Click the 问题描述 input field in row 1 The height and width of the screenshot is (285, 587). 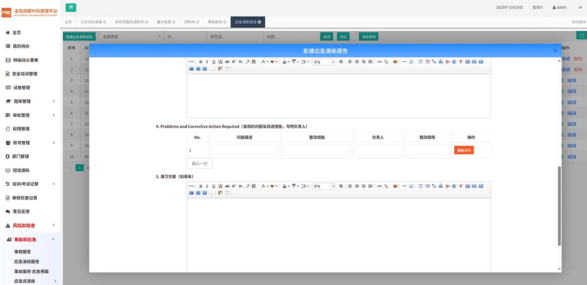pyautogui.click(x=244, y=150)
